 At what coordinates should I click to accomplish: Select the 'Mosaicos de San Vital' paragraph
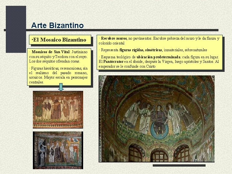58,56
